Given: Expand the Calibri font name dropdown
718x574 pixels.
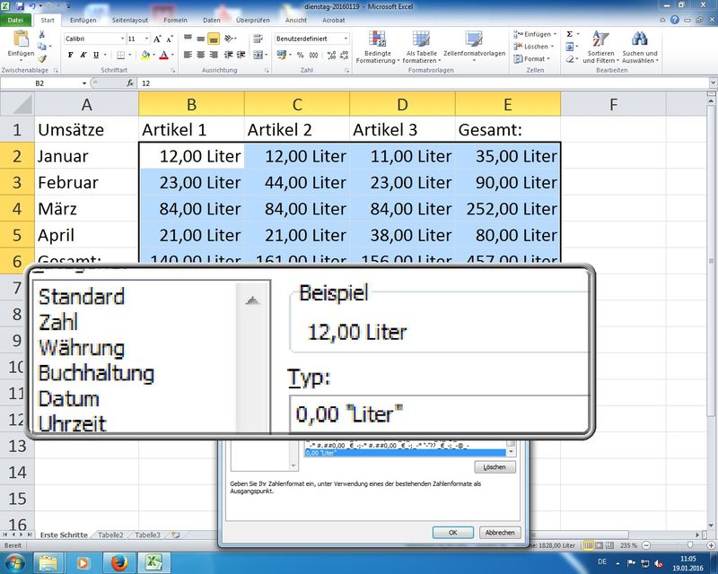Looking at the screenshot, I should [121, 39].
